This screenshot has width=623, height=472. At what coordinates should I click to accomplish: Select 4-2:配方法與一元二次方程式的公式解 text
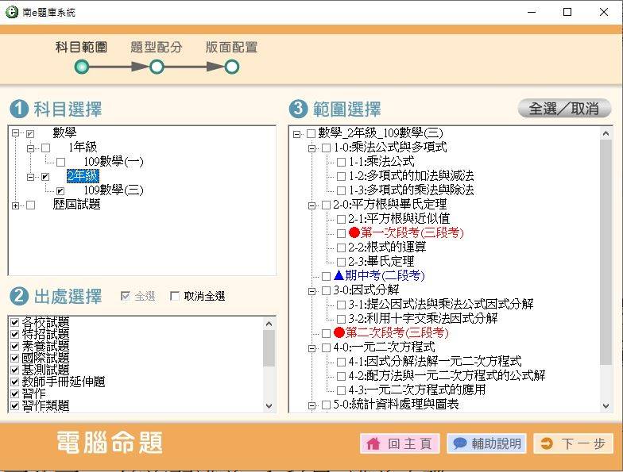[x=447, y=376]
